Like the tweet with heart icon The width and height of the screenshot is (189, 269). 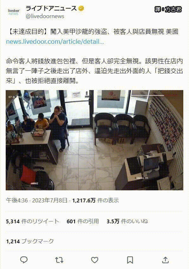pyautogui.click(x=94, y=260)
